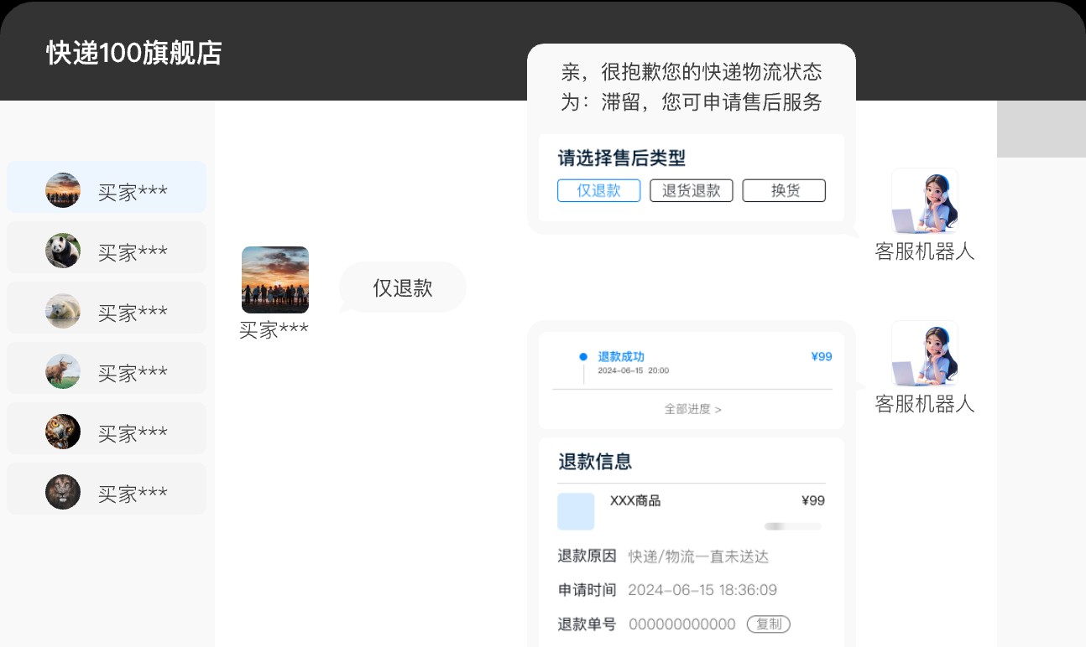Copy refund order number with 复制 button
The height and width of the screenshot is (647, 1086).
click(x=769, y=624)
